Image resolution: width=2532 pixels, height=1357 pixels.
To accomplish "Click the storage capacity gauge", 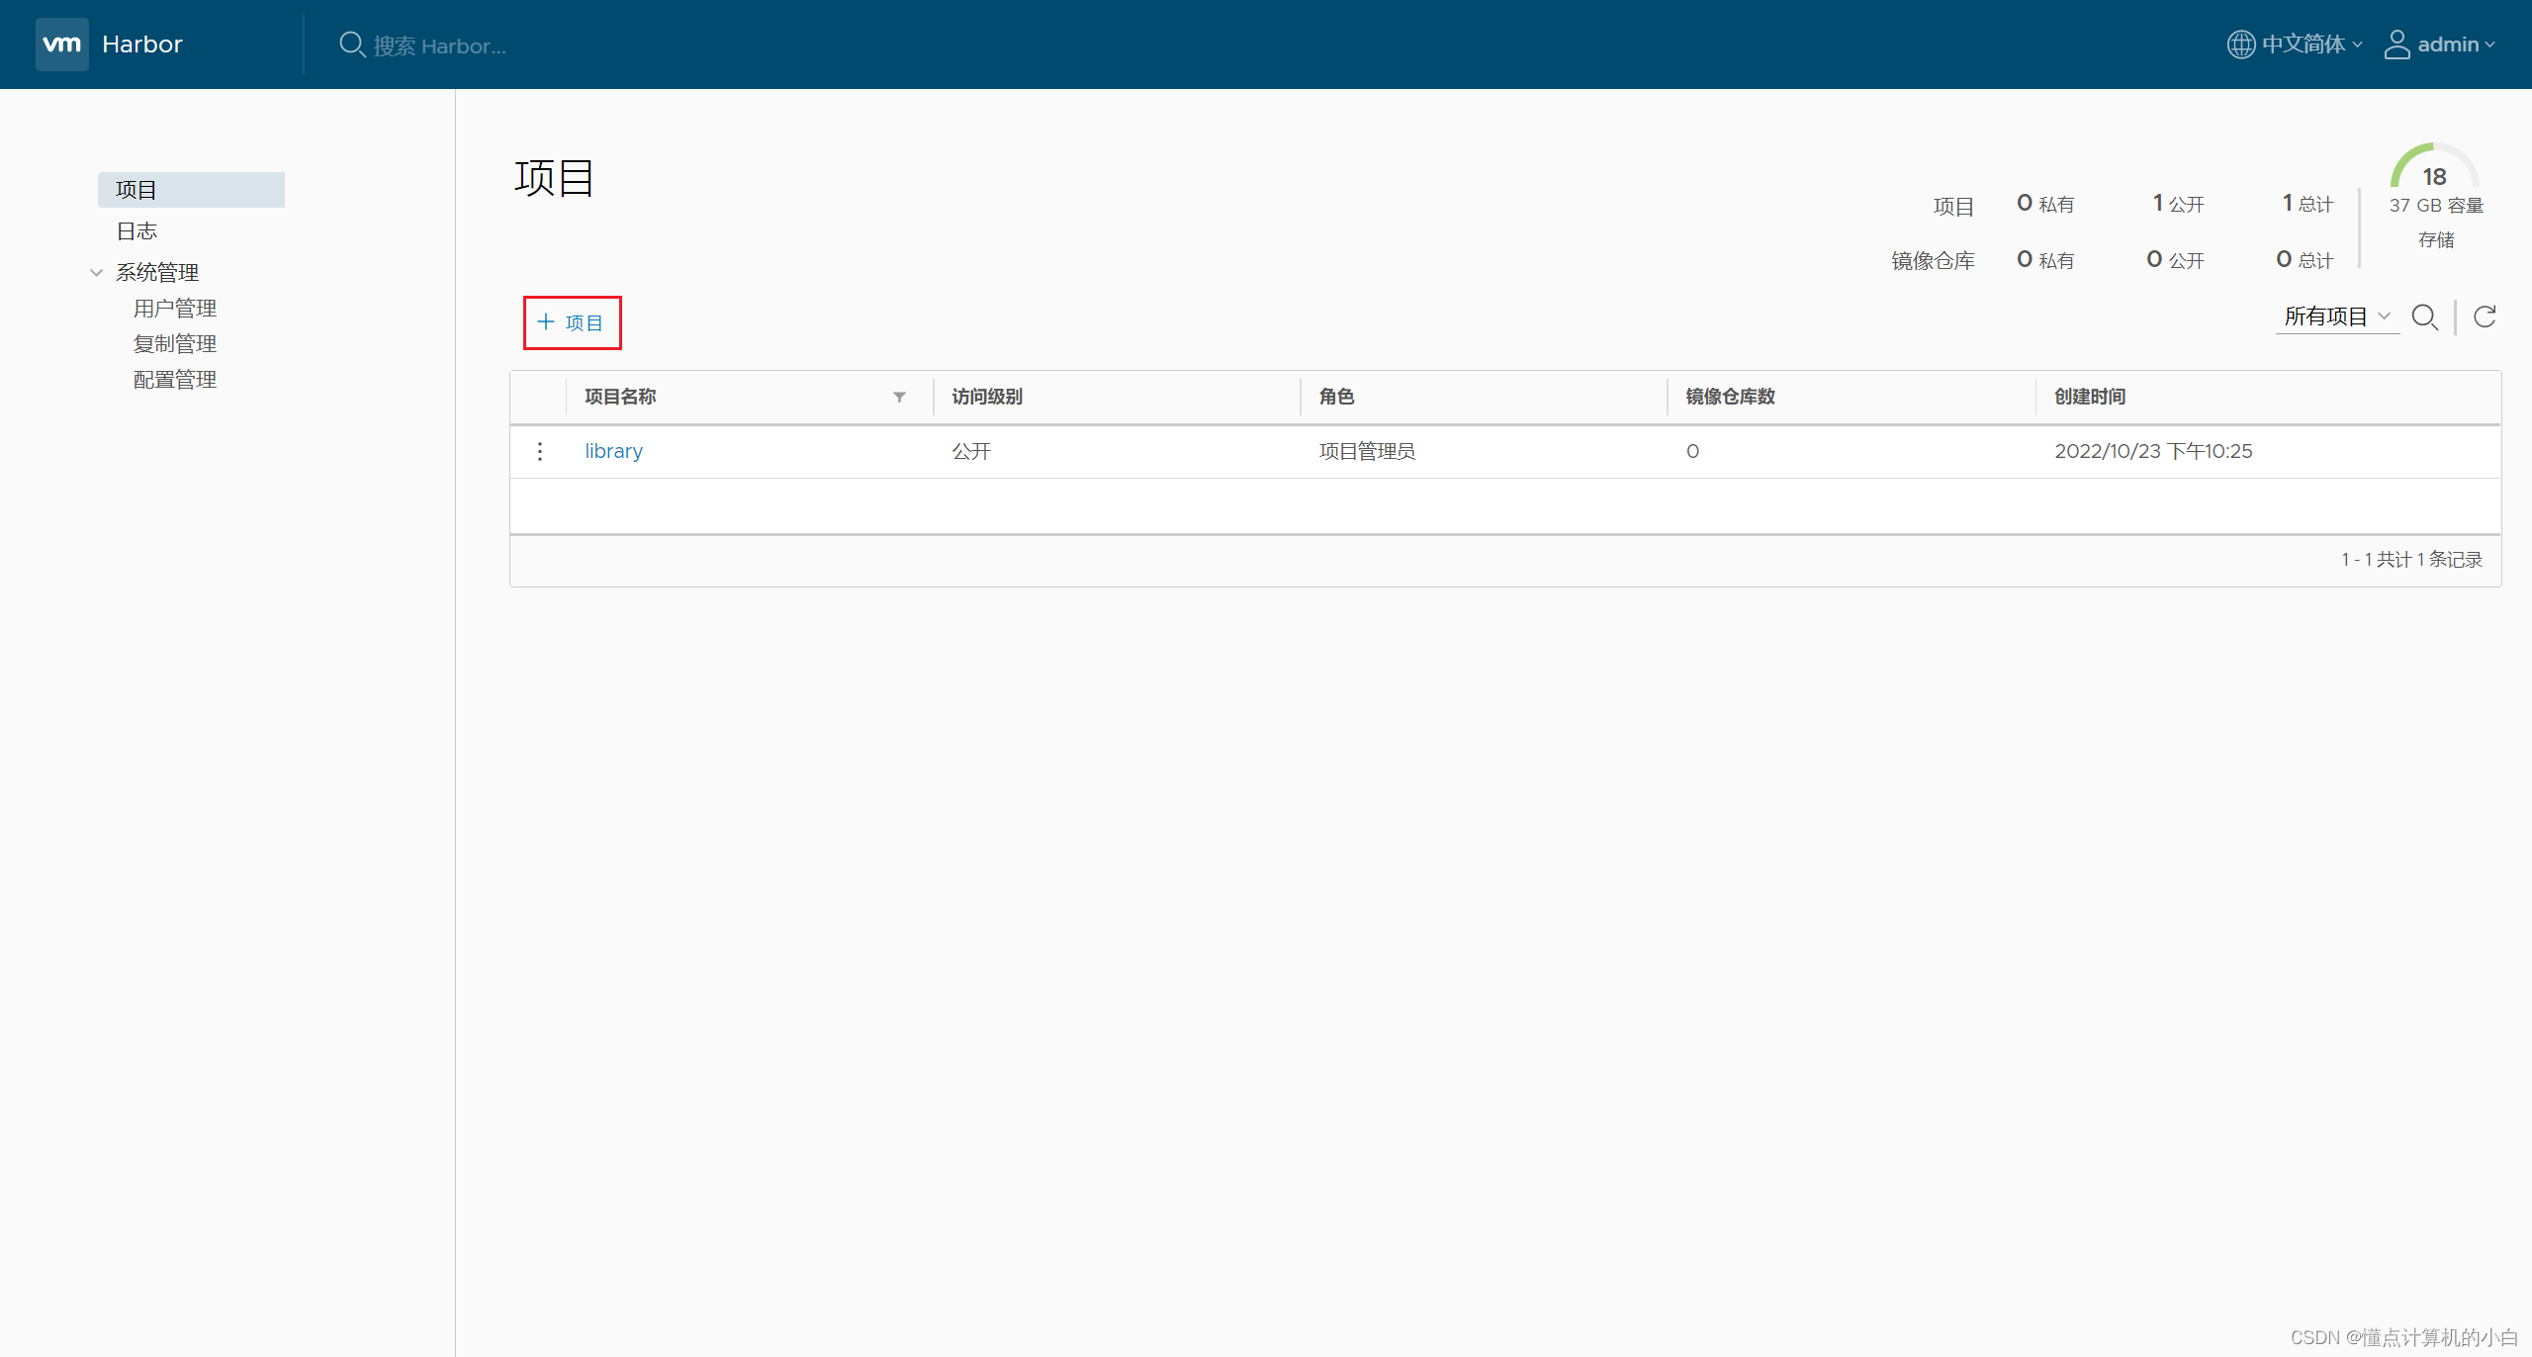I will 2434,165.
